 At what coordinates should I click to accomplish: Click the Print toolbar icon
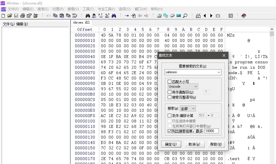[22, 16]
